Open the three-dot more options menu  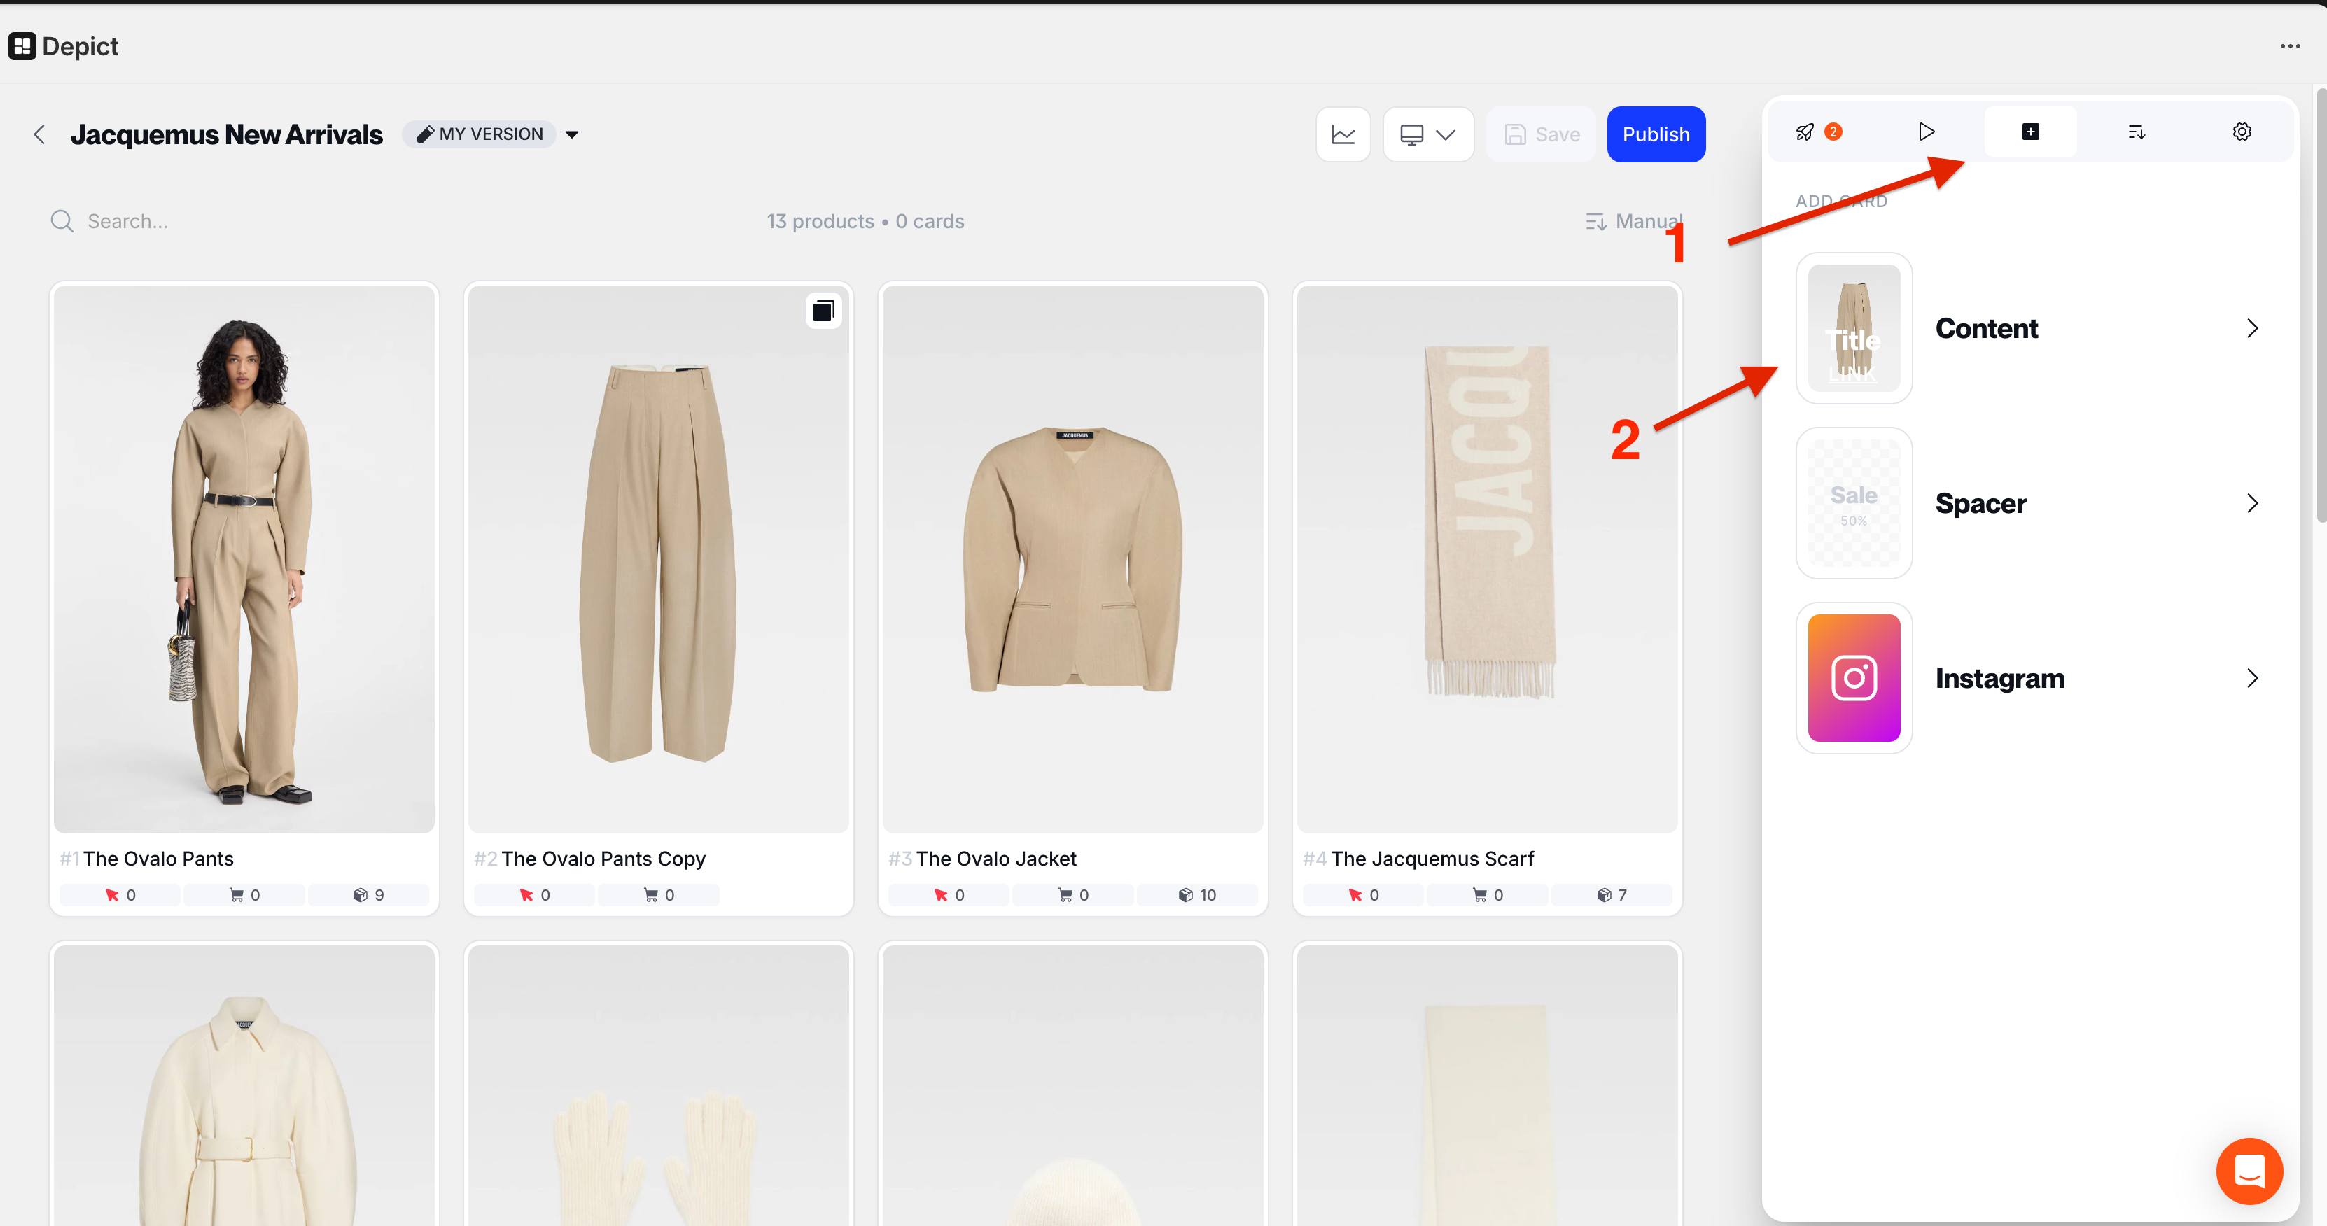click(x=2289, y=46)
